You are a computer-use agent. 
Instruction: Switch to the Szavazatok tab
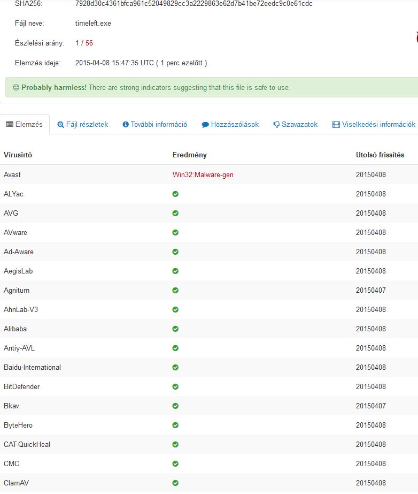295,125
